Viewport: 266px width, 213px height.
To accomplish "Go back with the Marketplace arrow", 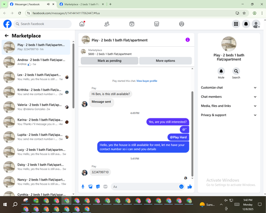I will click(7, 36).
